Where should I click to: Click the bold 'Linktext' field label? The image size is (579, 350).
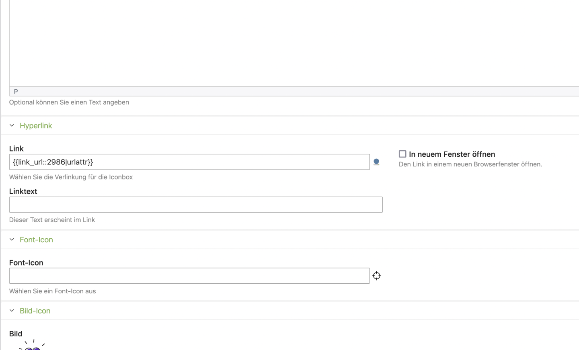(23, 192)
